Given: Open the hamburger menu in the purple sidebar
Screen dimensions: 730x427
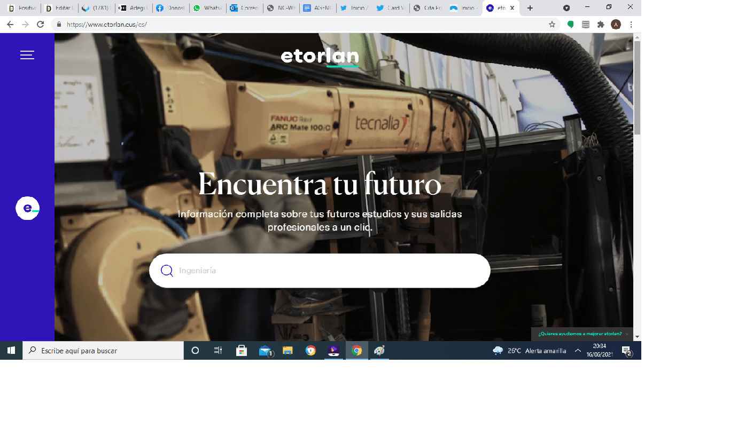Looking at the screenshot, I should (x=27, y=55).
